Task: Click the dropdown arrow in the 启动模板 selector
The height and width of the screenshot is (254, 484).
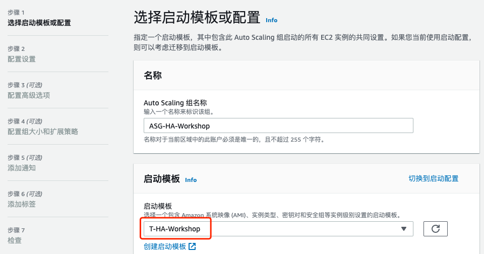Action: click(x=403, y=229)
